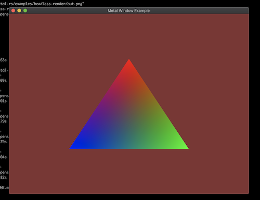Maximize the window with green button
Image resolution: width=260 pixels, height=200 pixels.
pyautogui.click(x=25, y=10)
